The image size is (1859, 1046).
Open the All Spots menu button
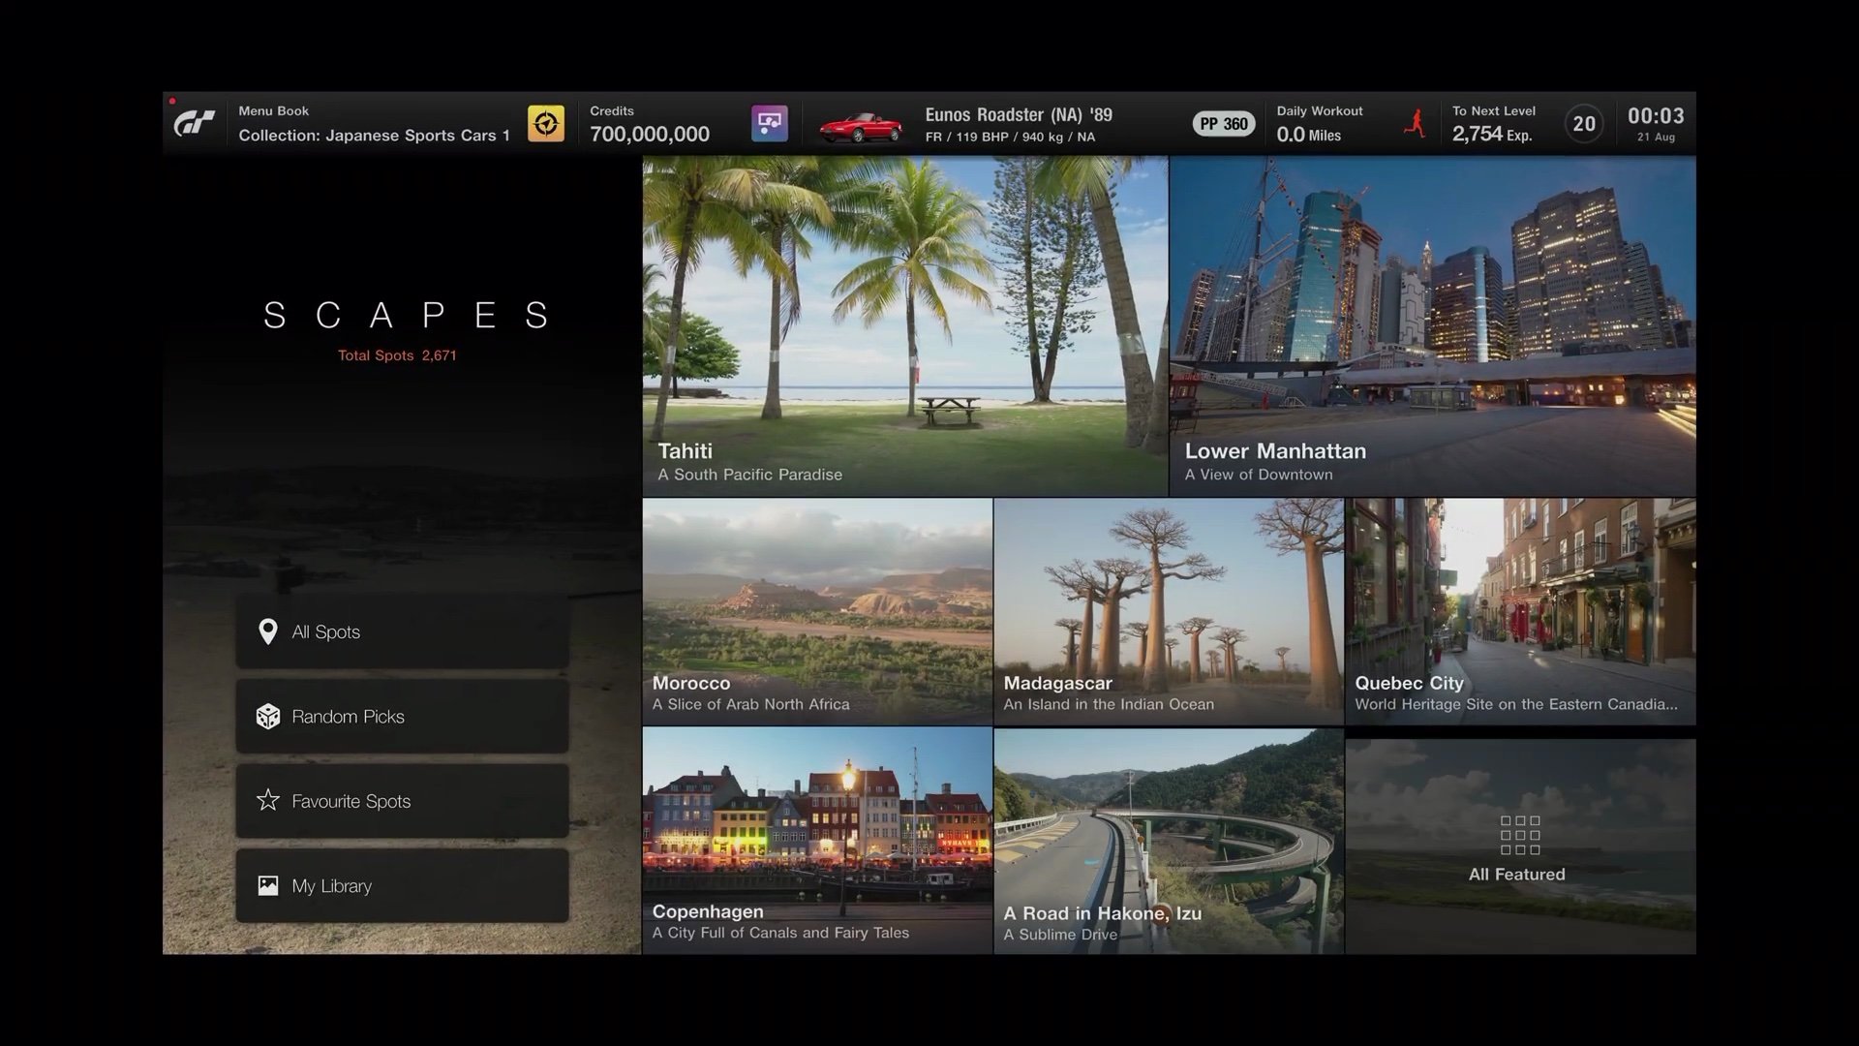click(x=402, y=631)
